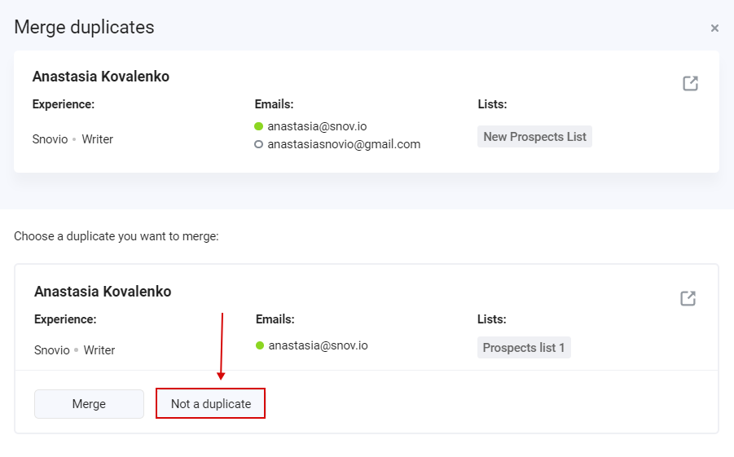Click the Merge button

coord(89,403)
